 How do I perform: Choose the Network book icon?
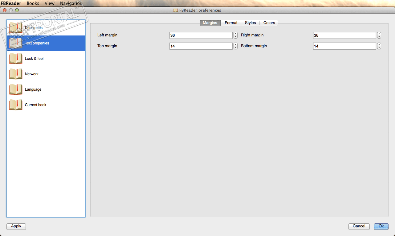pyautogui.click(x=16, y=74)
